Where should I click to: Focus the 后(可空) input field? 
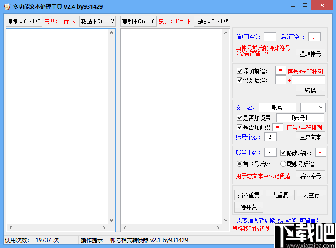(x=314, y=37)
